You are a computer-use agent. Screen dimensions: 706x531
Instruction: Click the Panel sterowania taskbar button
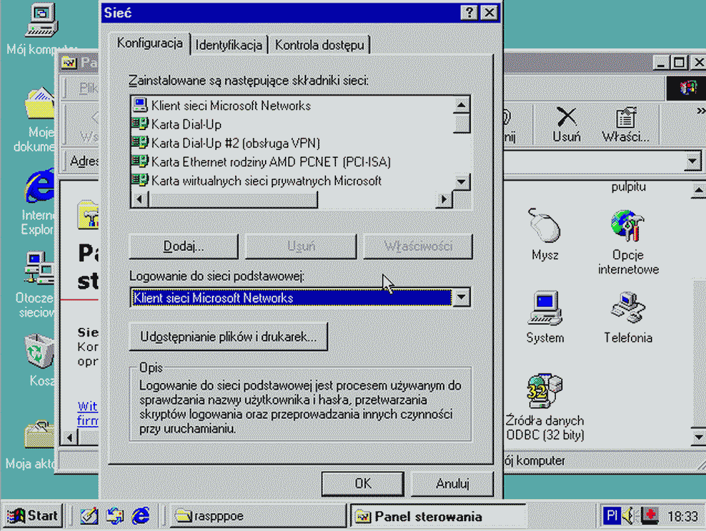pyautogui.click(x=437, y=516)
